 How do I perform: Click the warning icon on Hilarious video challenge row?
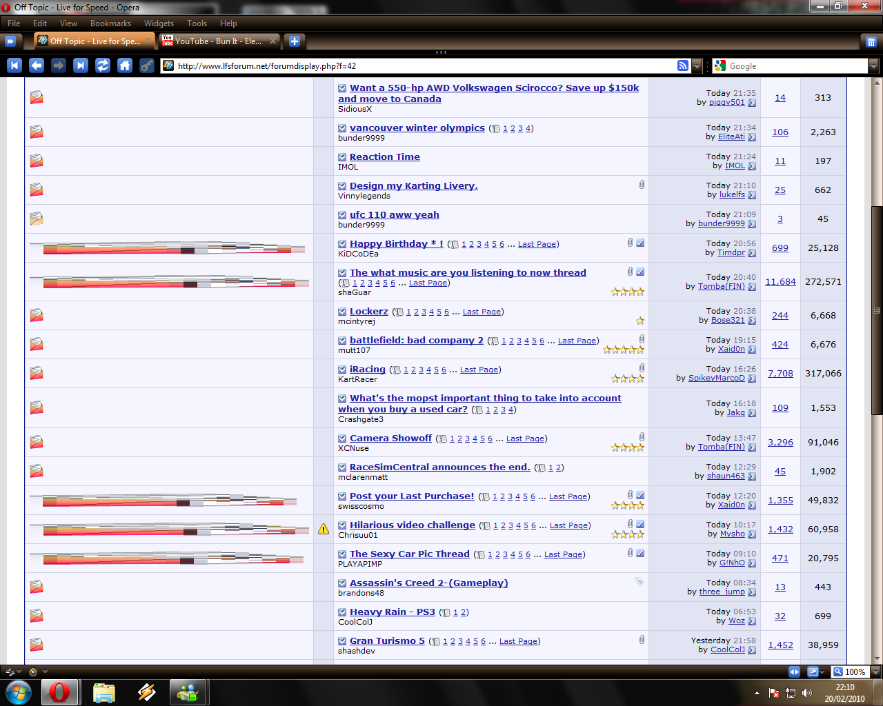tap(324, 529)
